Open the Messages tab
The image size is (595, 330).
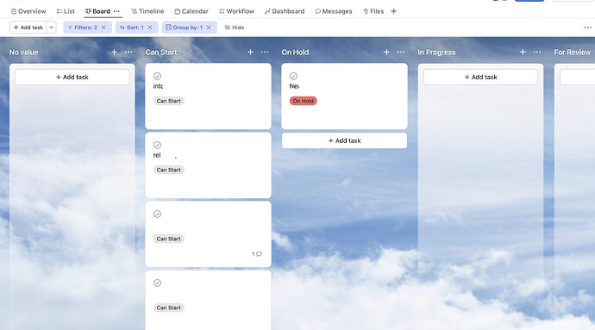pyautogui.click(x=334, y=11)
